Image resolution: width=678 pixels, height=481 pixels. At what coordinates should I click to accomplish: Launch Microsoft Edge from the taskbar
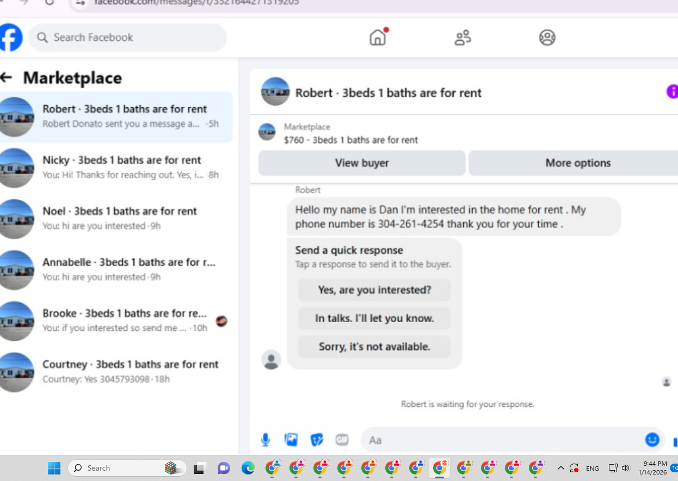pos(248,468)
